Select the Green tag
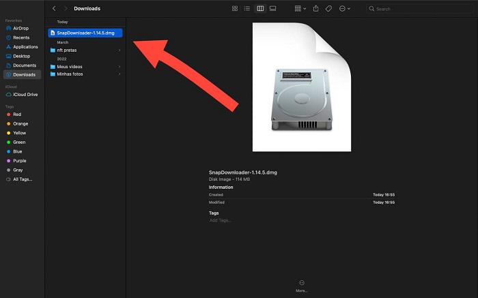The width and height of the screenshot is (478, 298). click(x=19, y=142)
